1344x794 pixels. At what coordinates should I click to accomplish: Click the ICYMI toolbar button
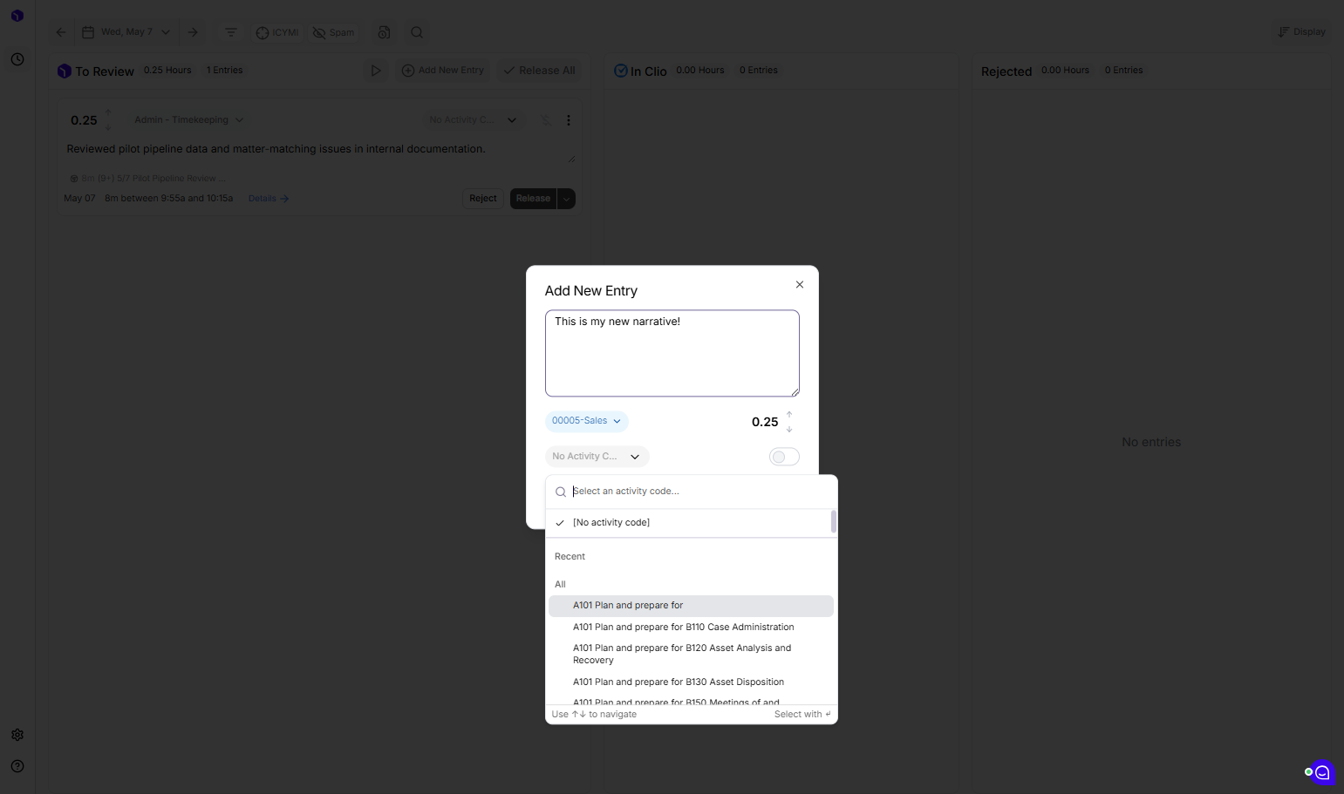(277, 32)
